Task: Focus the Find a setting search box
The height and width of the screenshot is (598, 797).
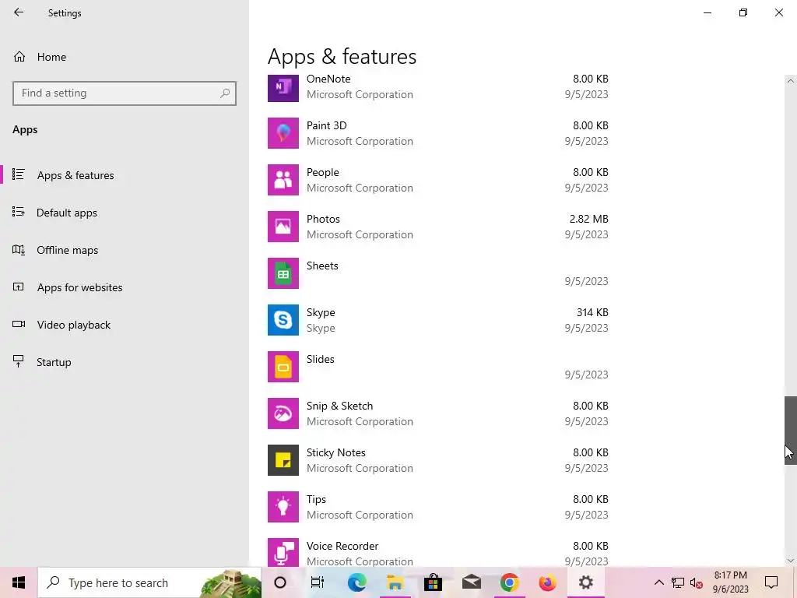Action: tap(125, 93)
